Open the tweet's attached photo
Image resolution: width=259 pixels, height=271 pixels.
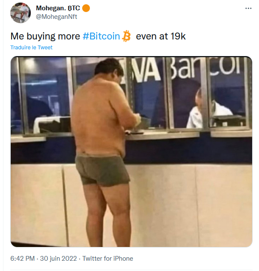tap(131, 152)
